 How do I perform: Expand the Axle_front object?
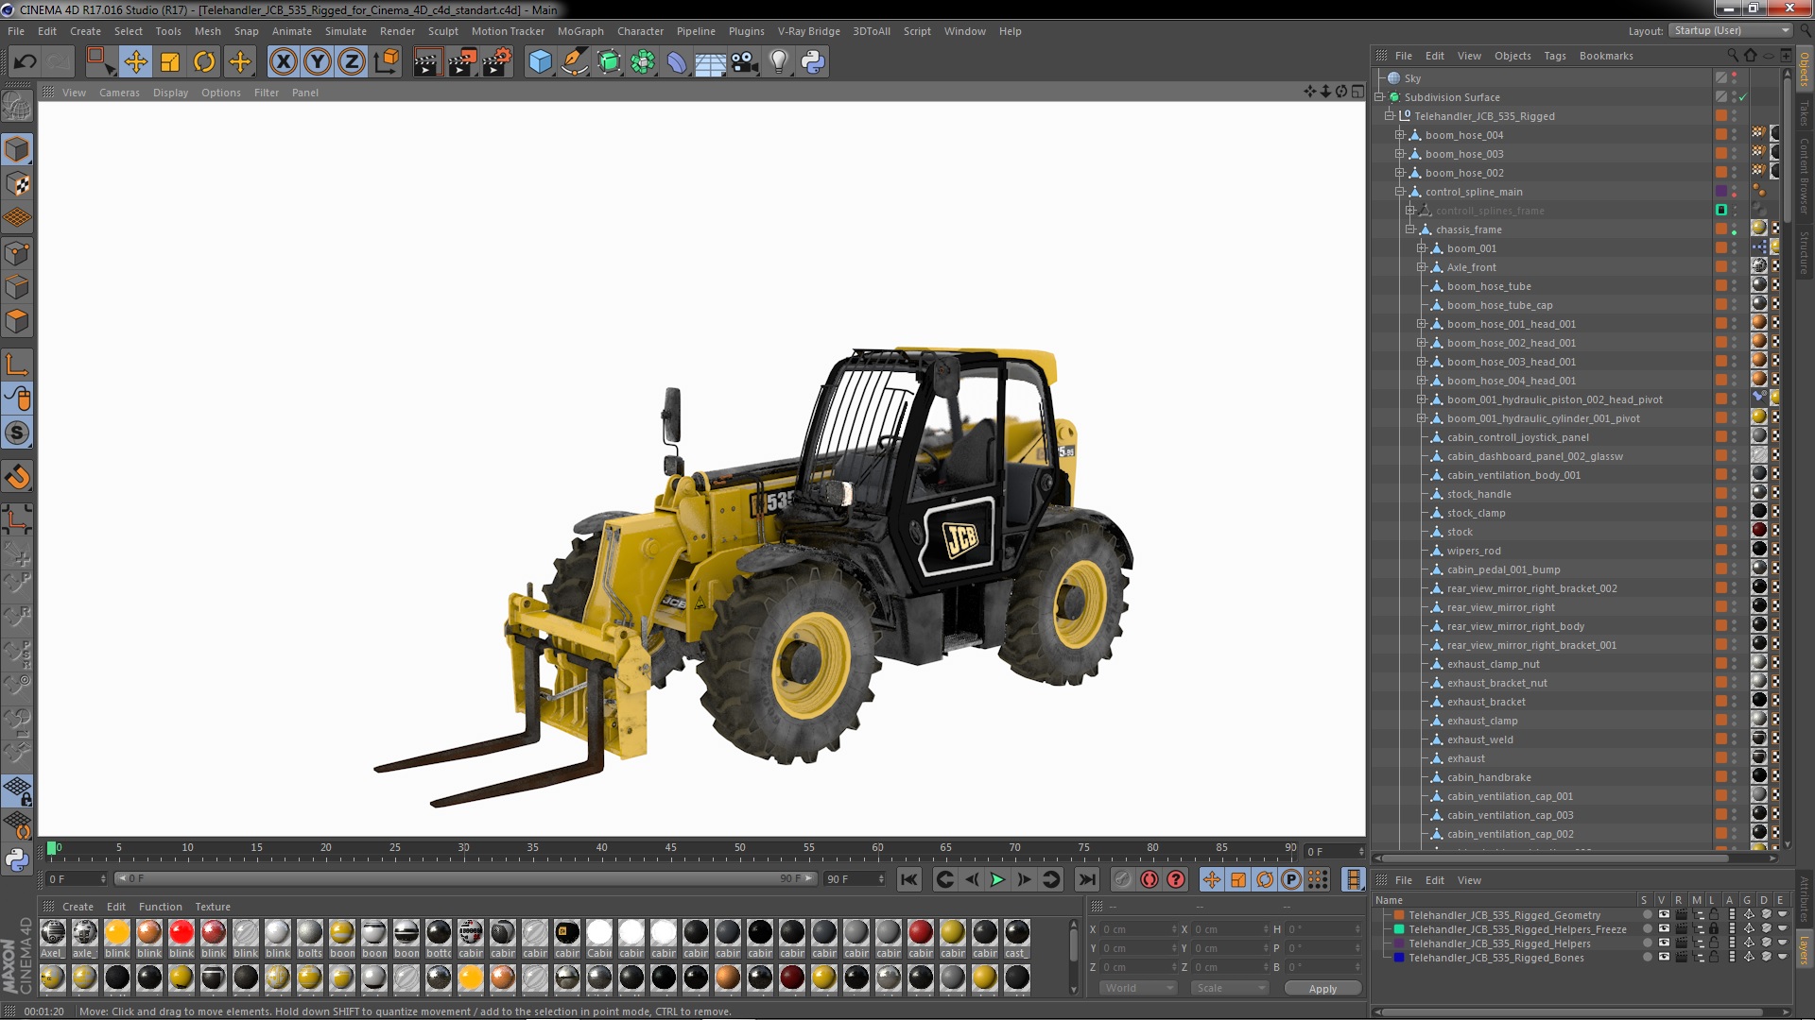1421,267
